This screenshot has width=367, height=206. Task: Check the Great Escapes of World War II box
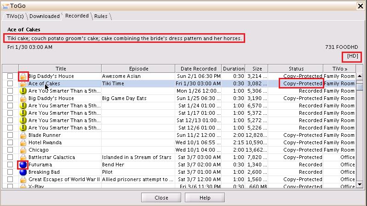(10, 179)
